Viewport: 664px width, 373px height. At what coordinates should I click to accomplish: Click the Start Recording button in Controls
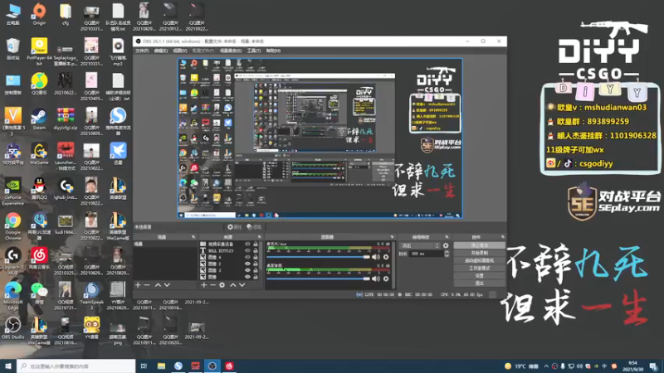coord(480,253)
